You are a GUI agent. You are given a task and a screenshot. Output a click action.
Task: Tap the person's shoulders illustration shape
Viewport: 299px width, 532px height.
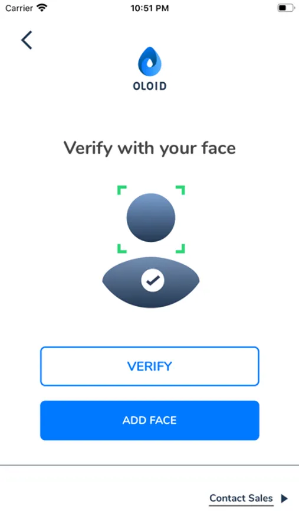[151, 283]
